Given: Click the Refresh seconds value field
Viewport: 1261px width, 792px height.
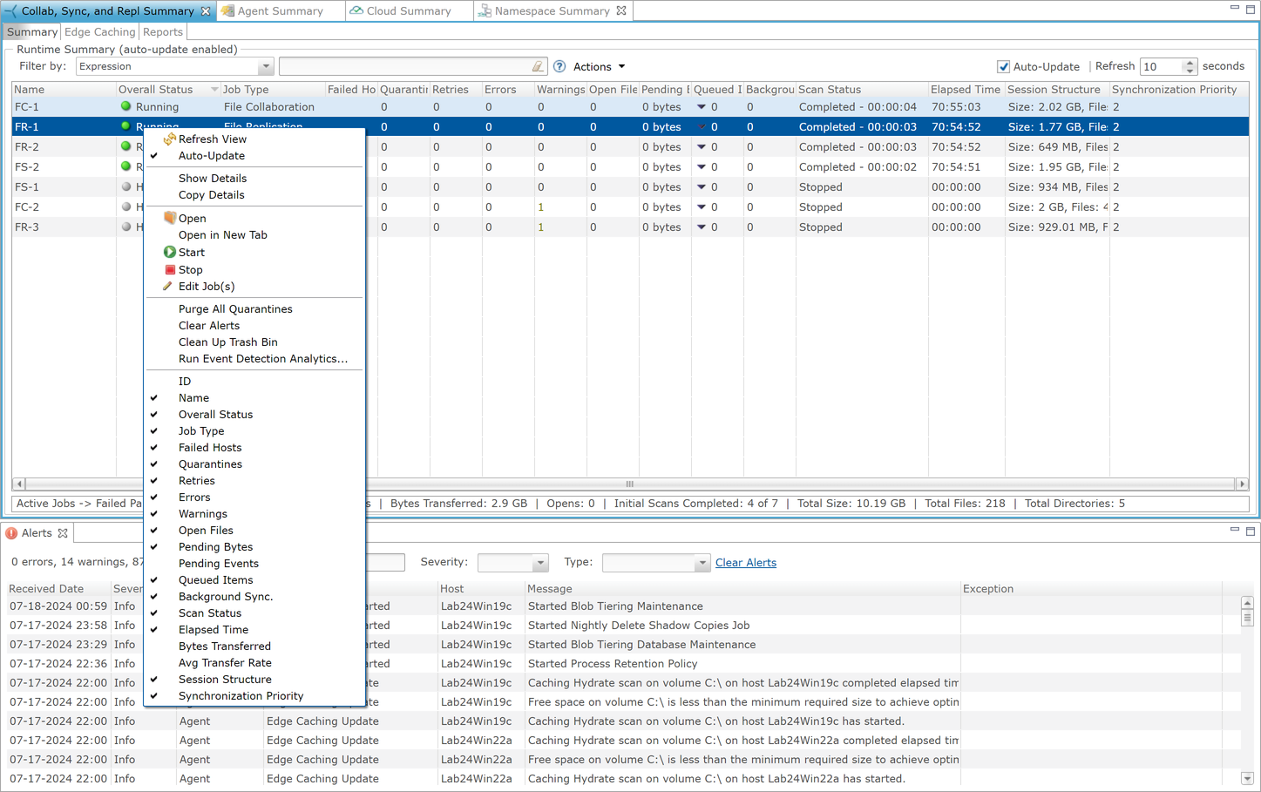Looking at the screenshot, I should pos(1162,67).
